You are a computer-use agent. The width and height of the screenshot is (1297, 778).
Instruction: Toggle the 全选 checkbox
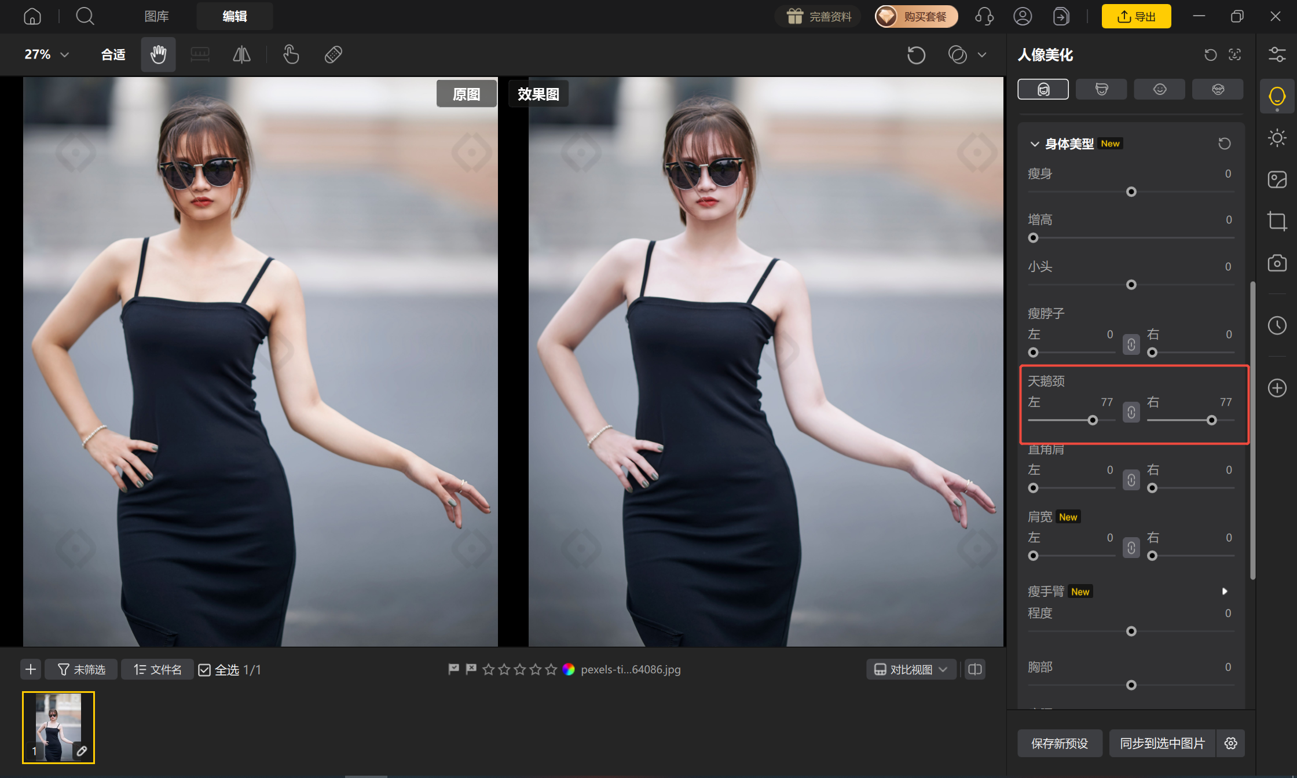(204, 670)
